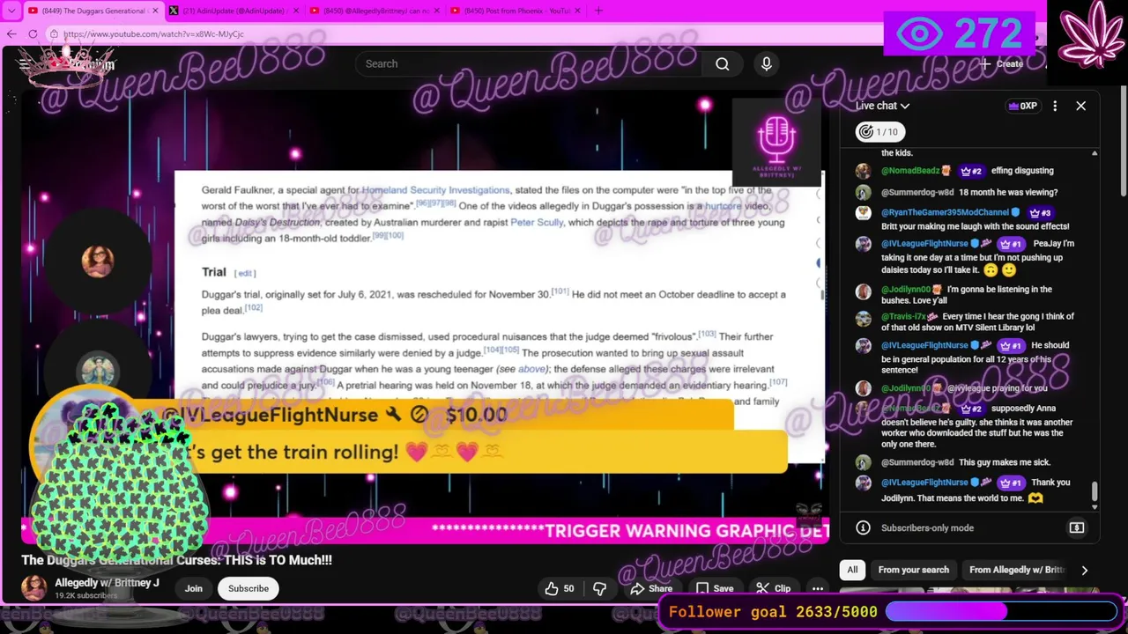This screenshot has width=1128, height=634.
Task: Expand the Live chat mode dropdown
Action: point(882,106)
